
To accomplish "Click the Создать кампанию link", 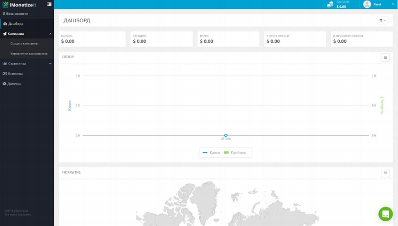I will coord(24,43).
